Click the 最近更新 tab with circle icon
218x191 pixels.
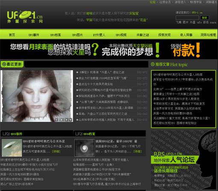click(x=12, y=64)
